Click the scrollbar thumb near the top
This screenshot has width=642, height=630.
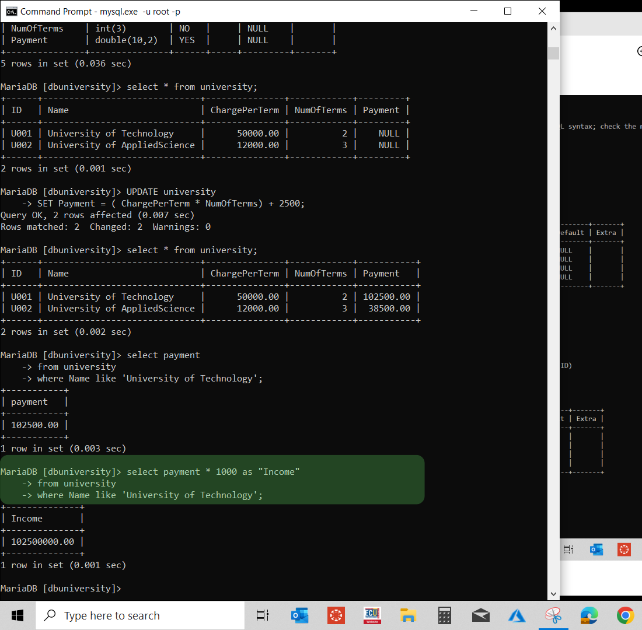553,53
